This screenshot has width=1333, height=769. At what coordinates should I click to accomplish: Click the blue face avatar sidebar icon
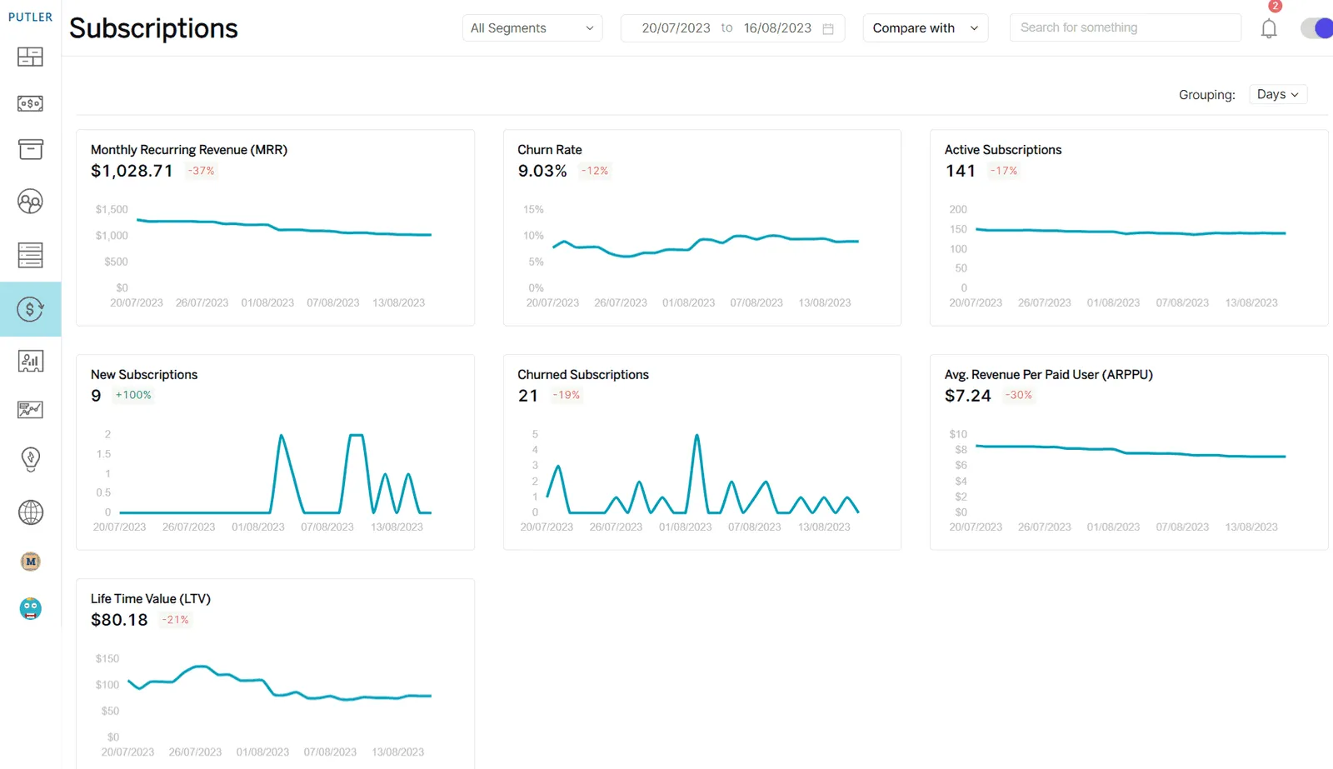(30, 609)
